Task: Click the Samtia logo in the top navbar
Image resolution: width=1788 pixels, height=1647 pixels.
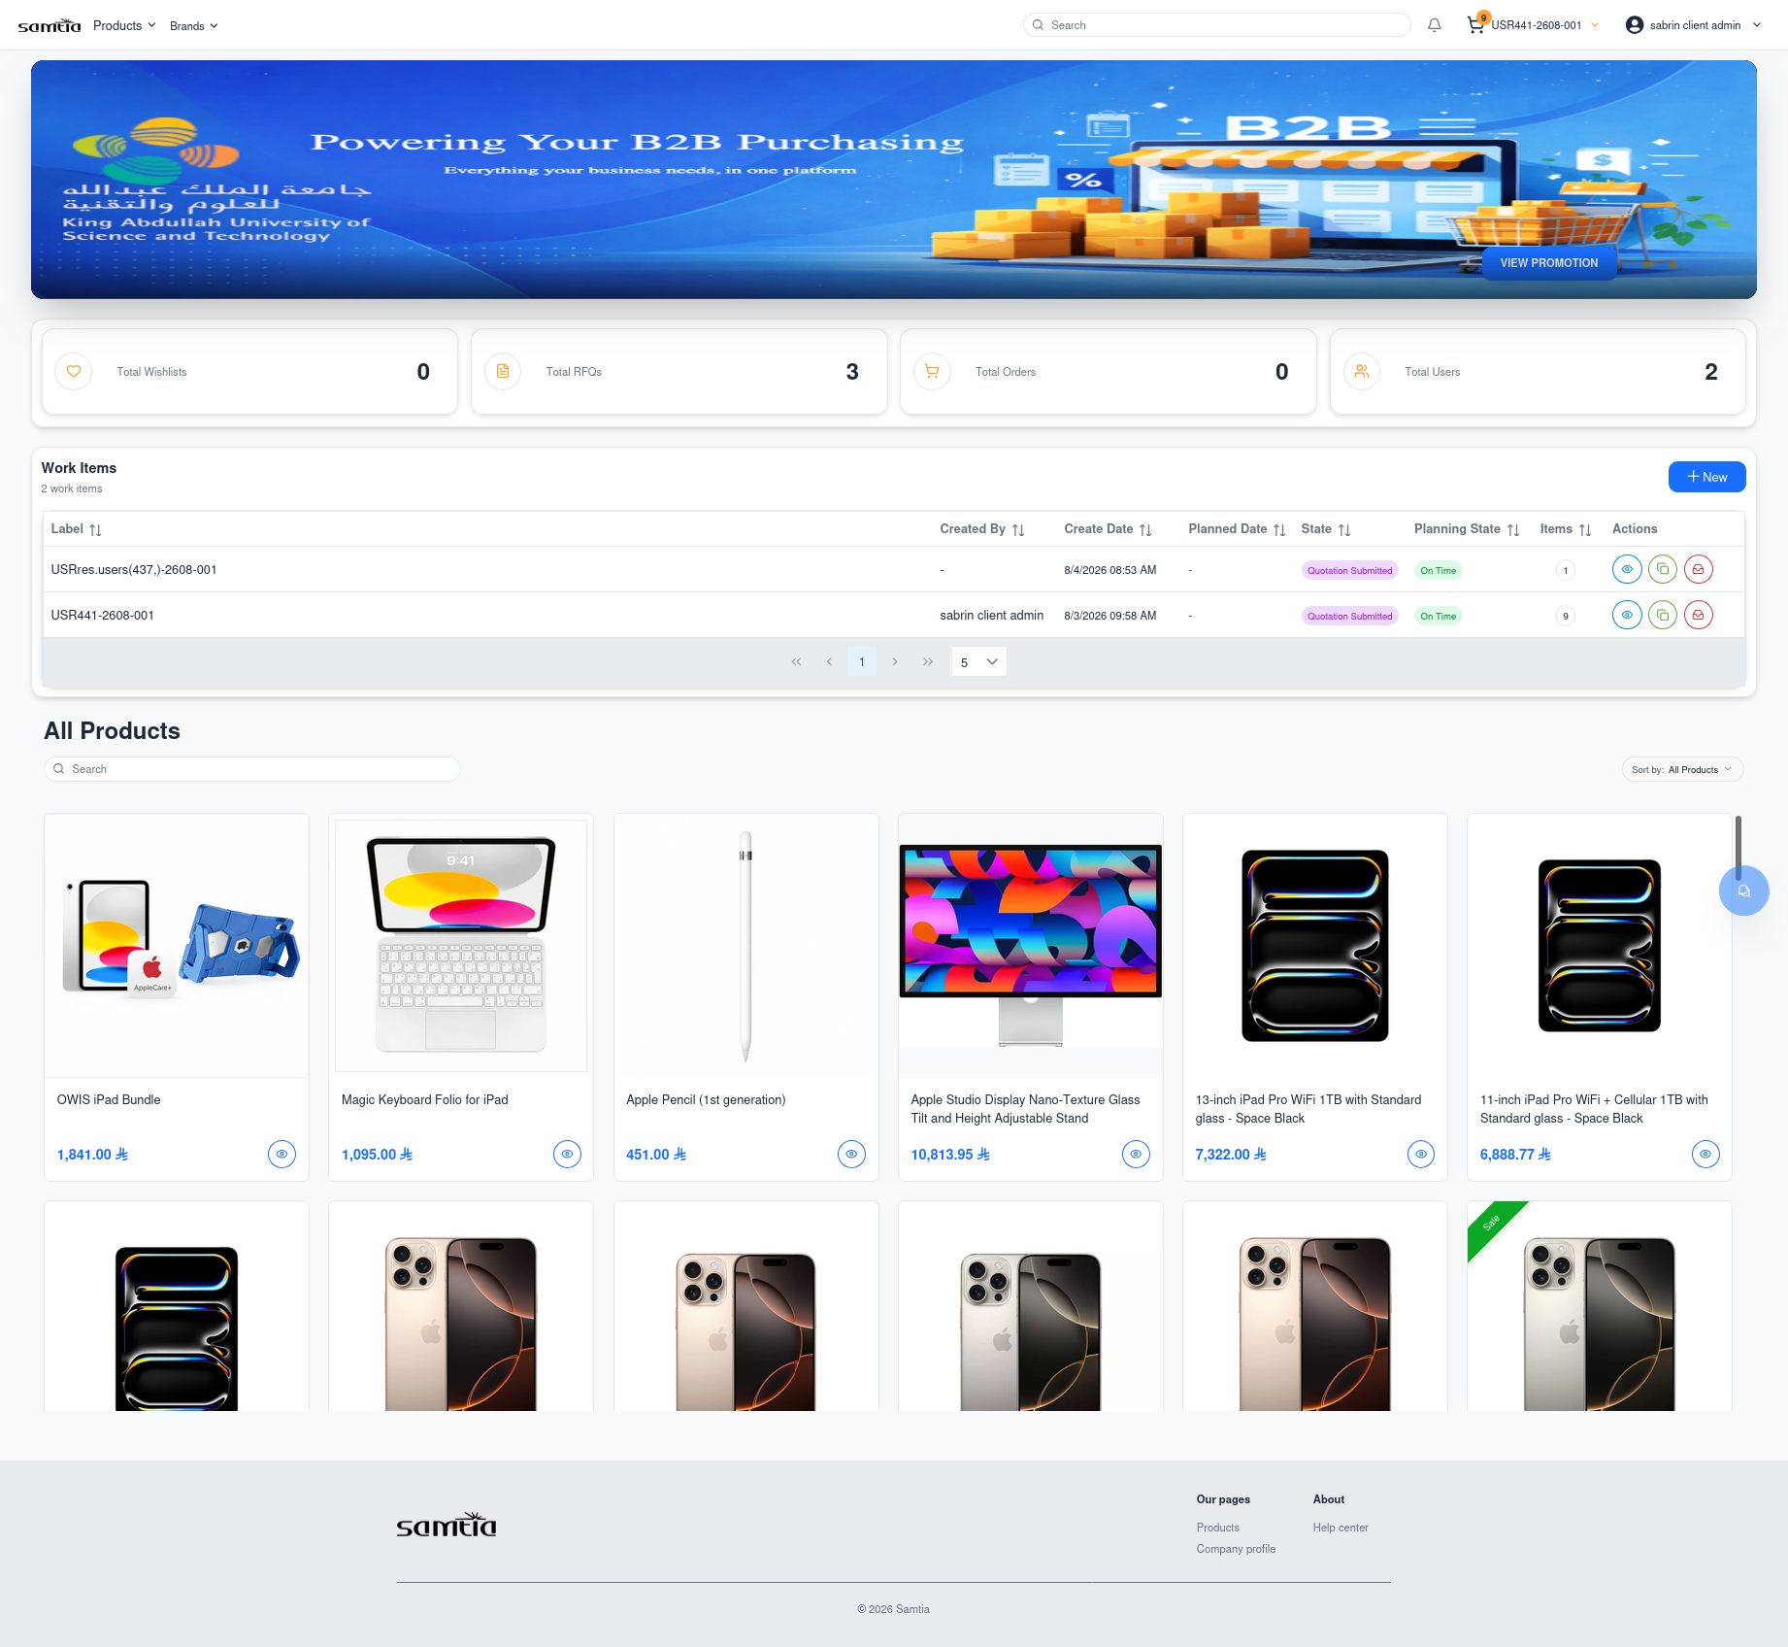Action: point(50,25)
